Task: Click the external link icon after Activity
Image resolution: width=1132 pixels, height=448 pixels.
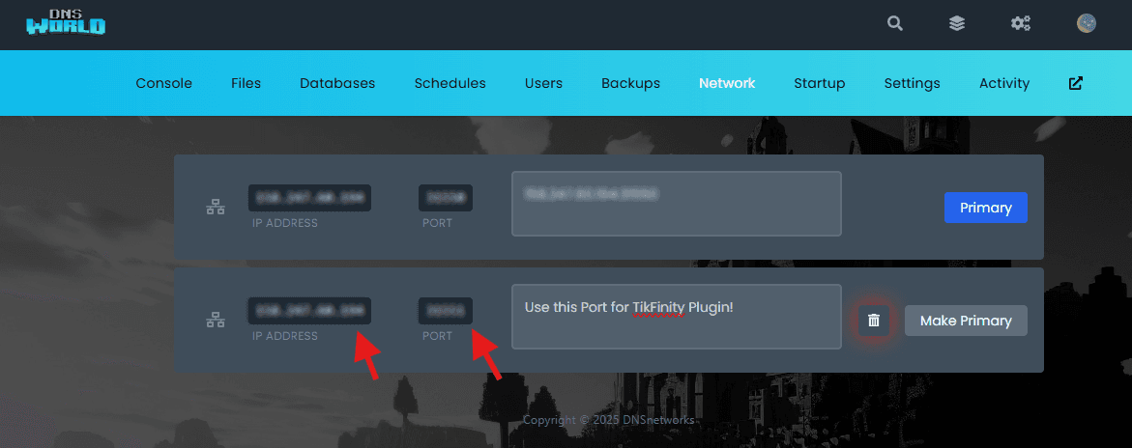Action: [x=1075, y=83]
